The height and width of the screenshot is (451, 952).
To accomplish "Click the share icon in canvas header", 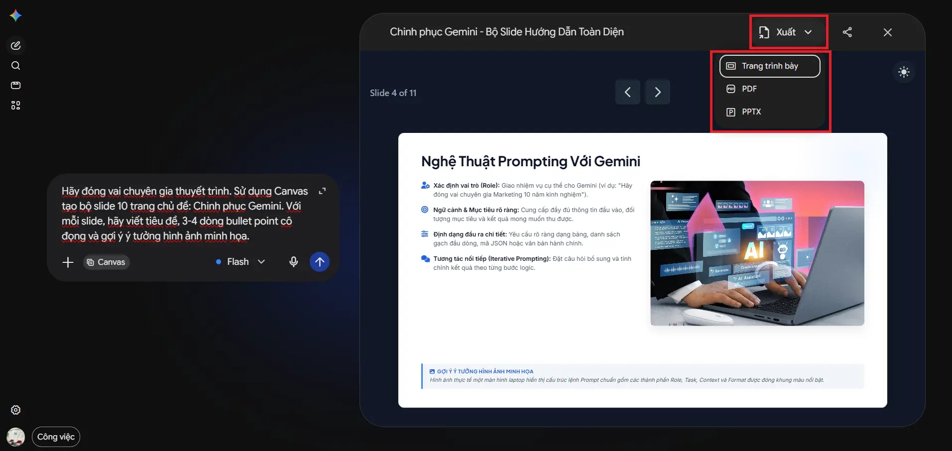I will point(847,32).
